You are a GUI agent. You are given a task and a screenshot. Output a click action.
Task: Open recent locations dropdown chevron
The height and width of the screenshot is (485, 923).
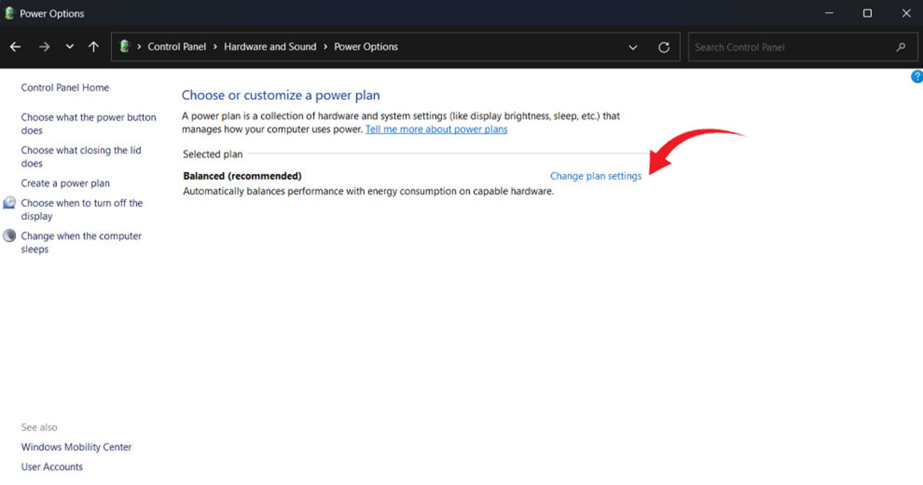coord(70,47)
